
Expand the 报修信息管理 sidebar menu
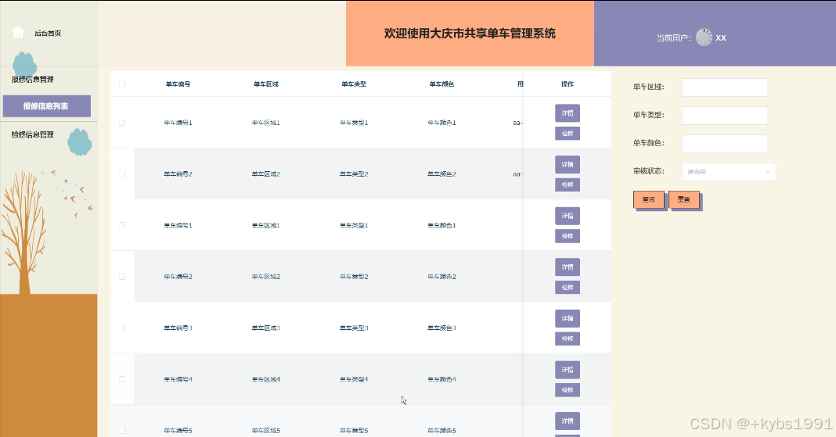[33, 79]
